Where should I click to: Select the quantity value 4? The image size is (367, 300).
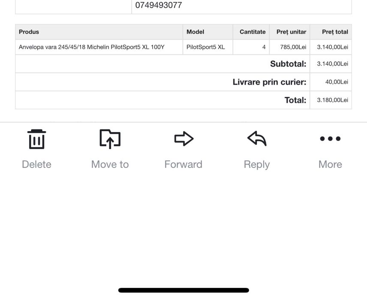pos(264,47)
